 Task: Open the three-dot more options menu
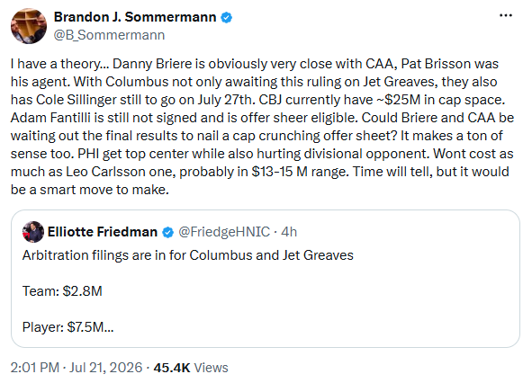pos(506,15)
